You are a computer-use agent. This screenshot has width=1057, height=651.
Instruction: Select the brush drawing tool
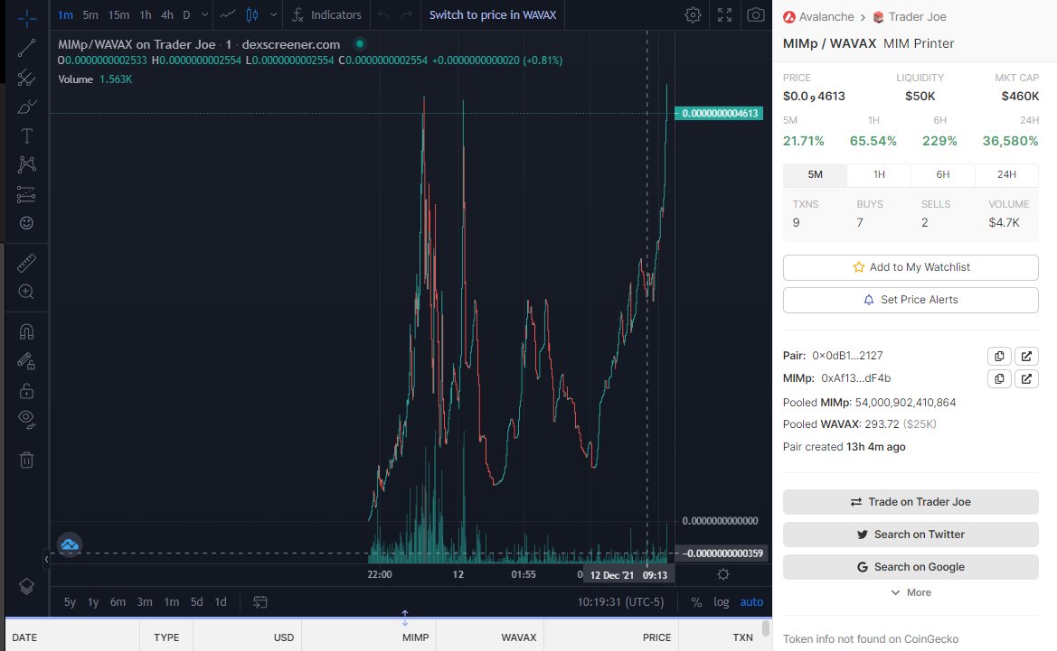click(x=26, y=107)
